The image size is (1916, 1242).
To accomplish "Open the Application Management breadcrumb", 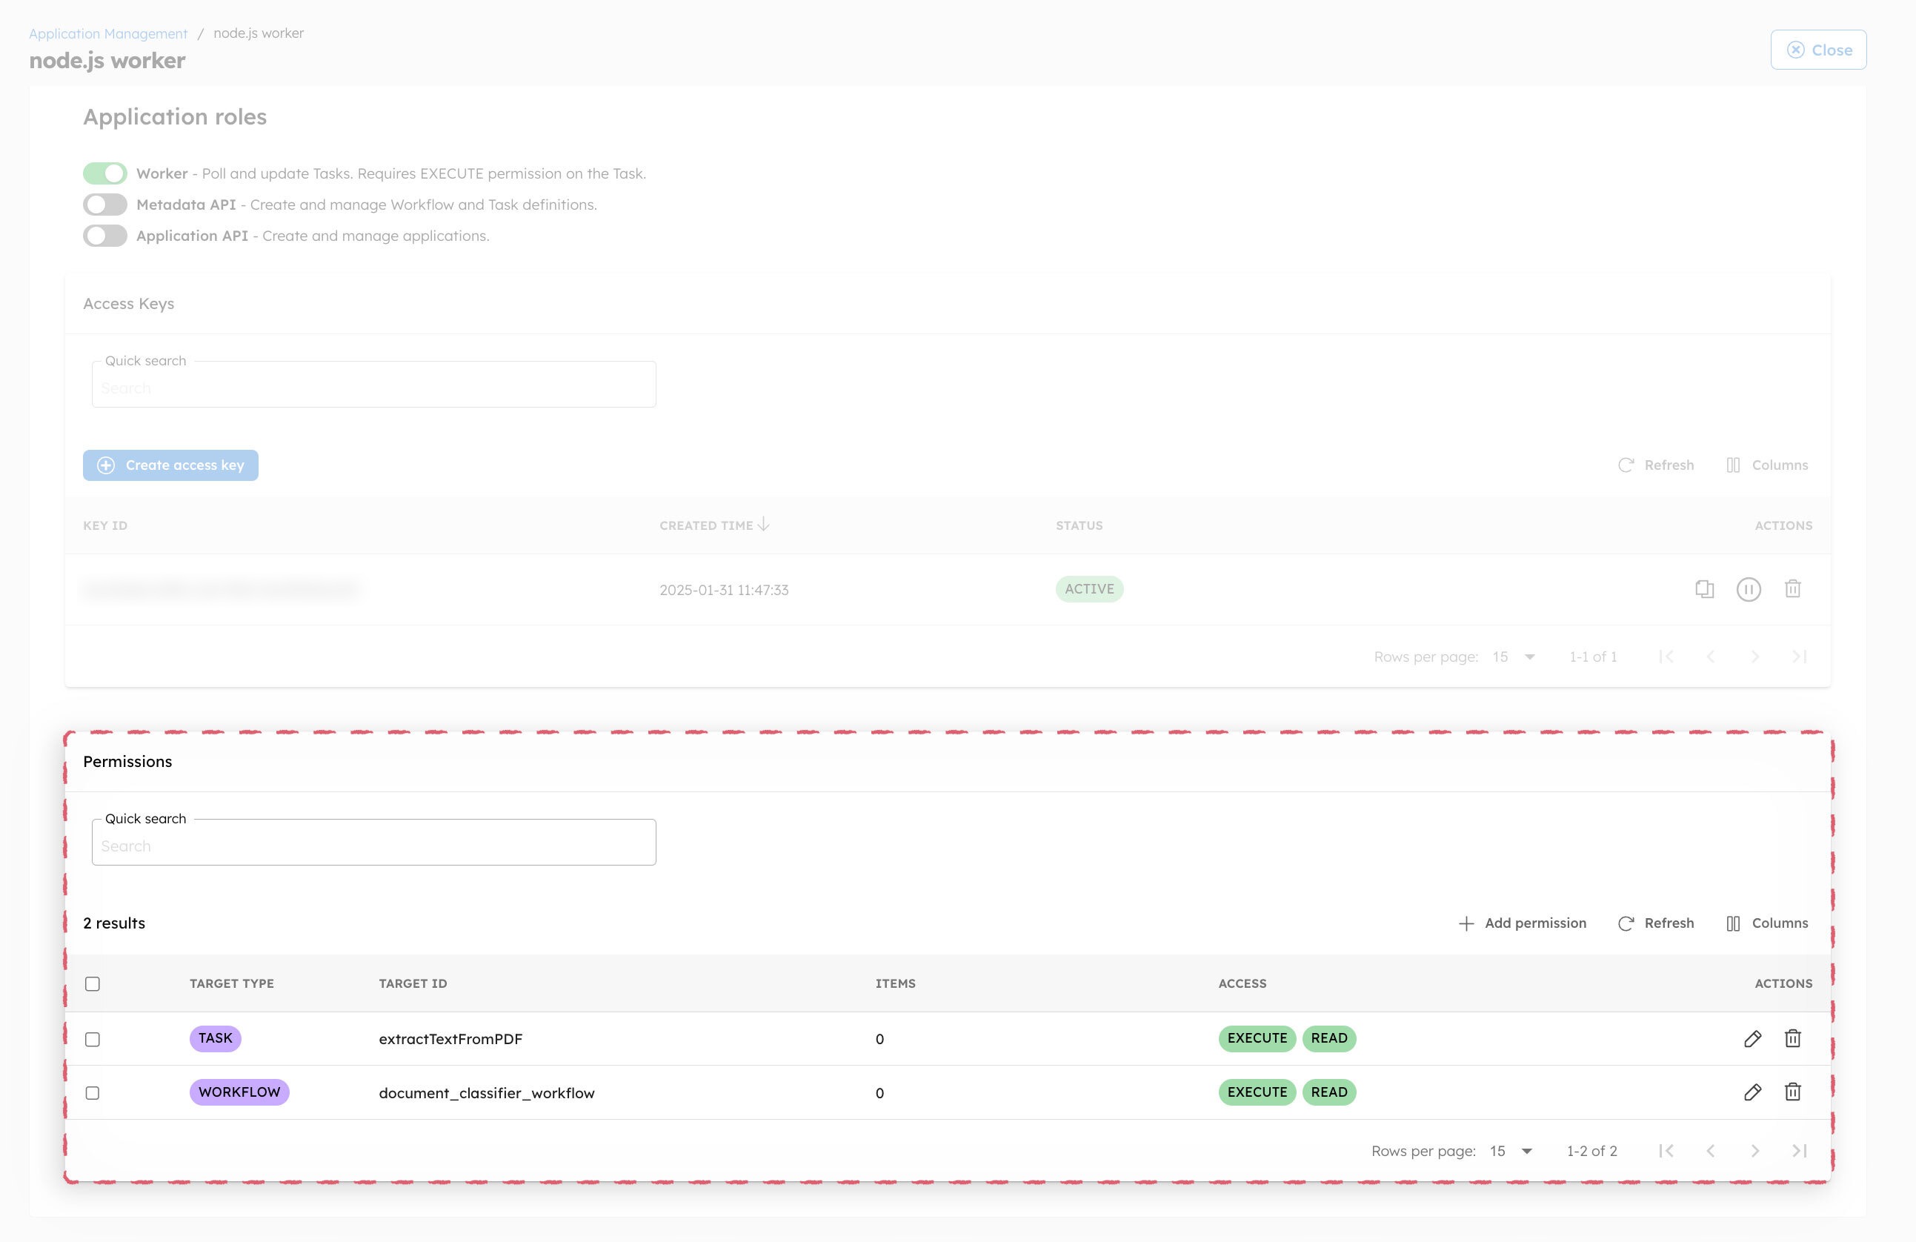I will pyautogui.click(x=107, y=33).
